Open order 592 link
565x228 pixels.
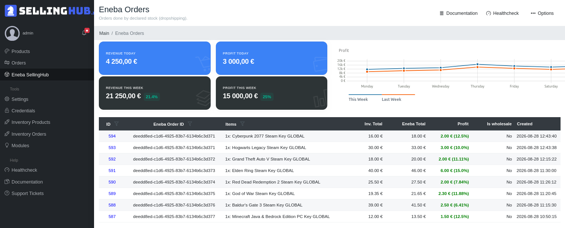point(112,159)
